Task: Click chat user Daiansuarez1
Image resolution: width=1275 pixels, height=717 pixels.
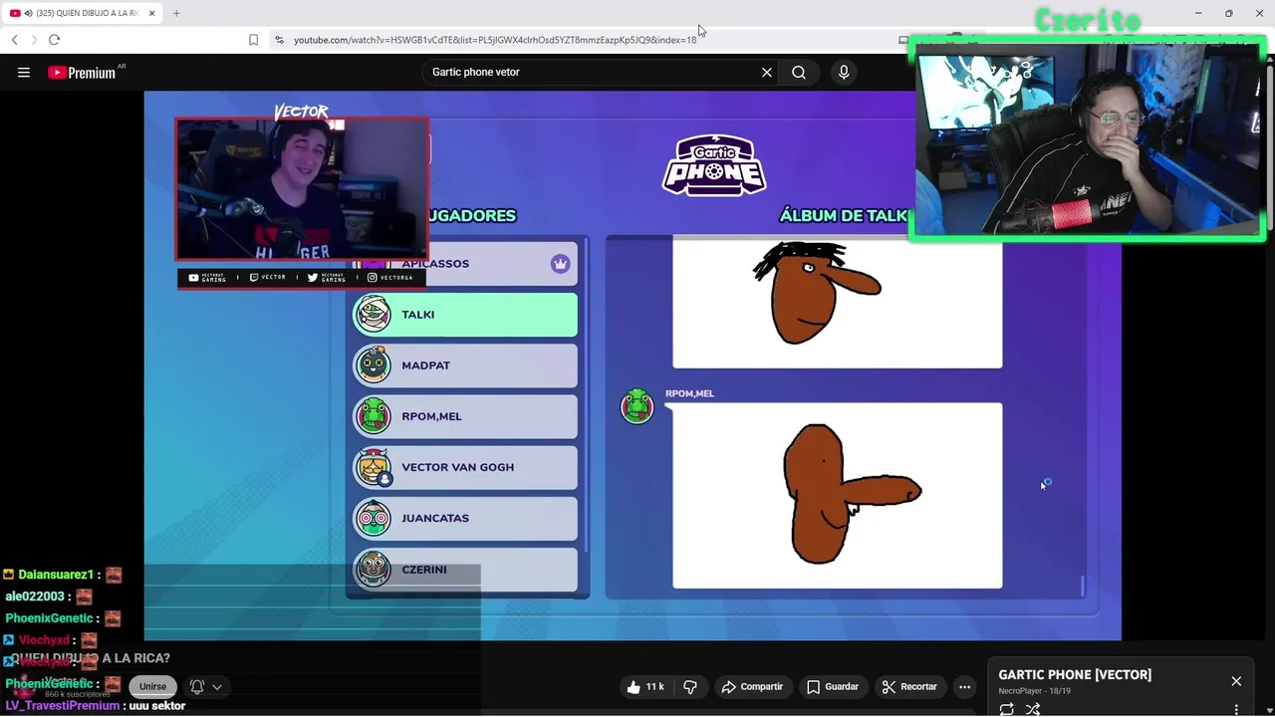Action: [56, 575]
